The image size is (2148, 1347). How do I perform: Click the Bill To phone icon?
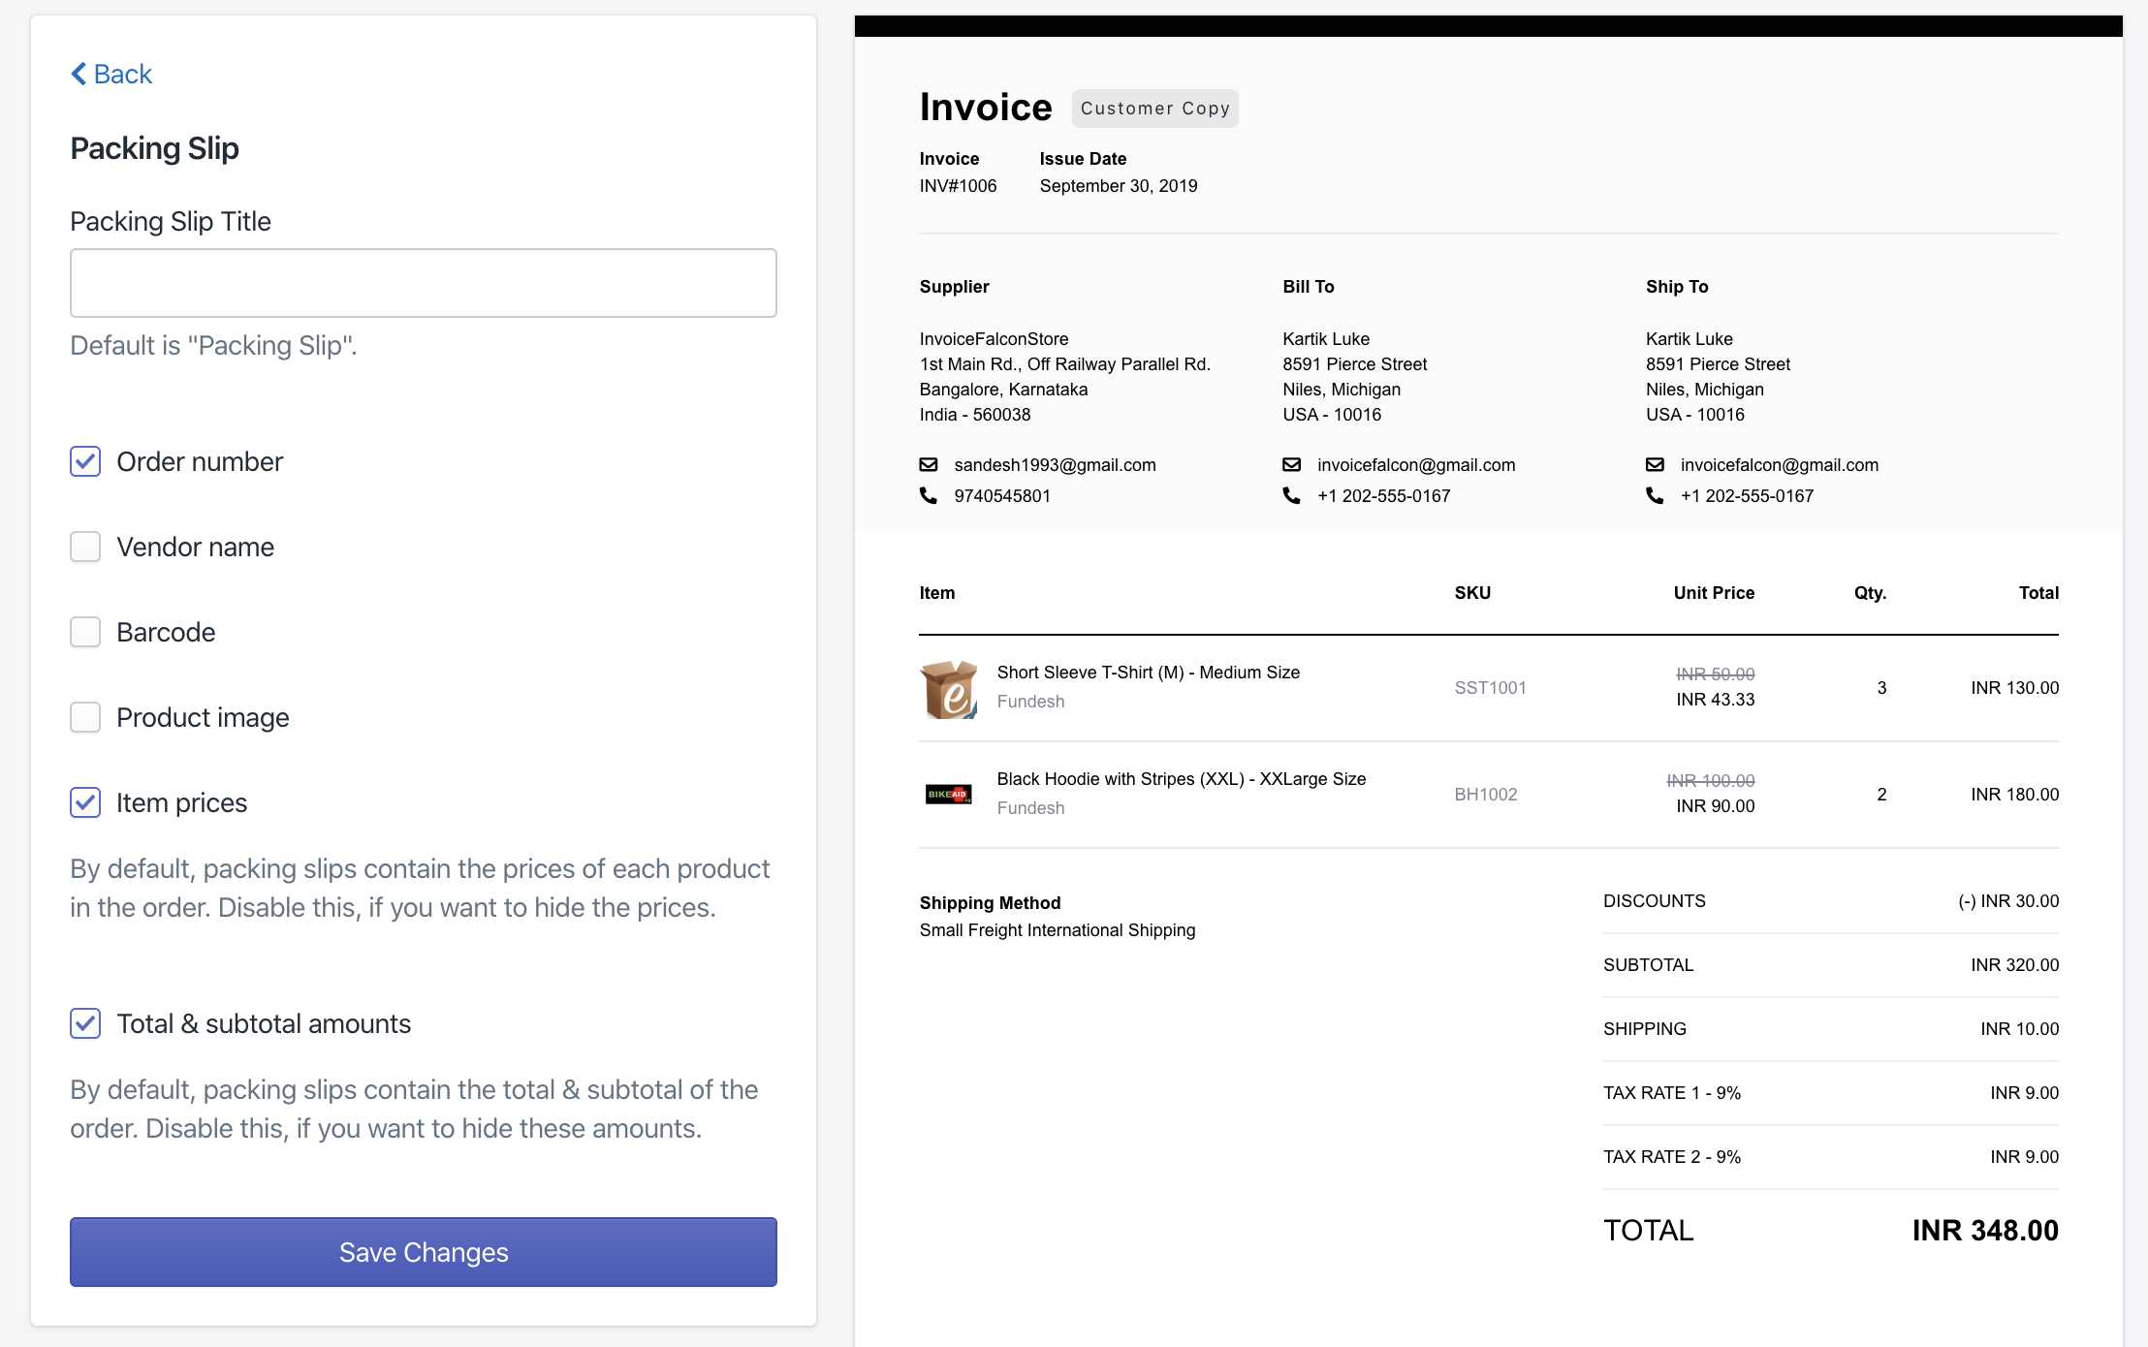(x=1291, y=496)
